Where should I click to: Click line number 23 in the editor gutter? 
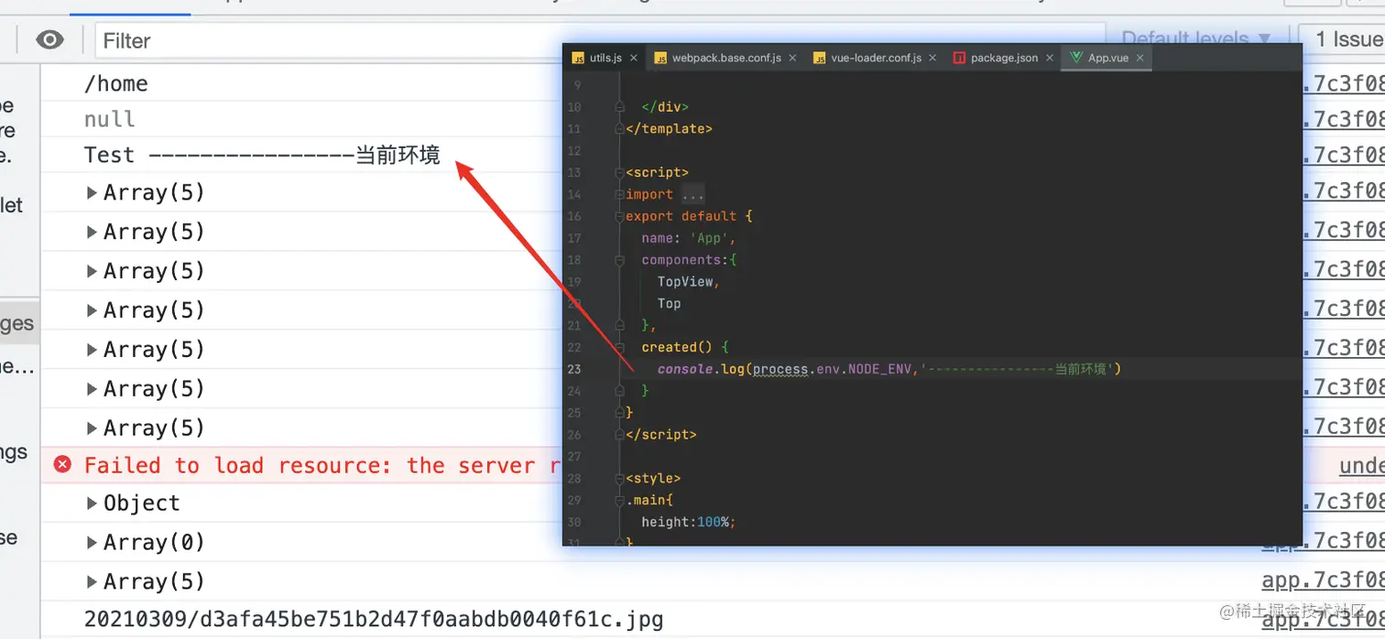[574, 369]
